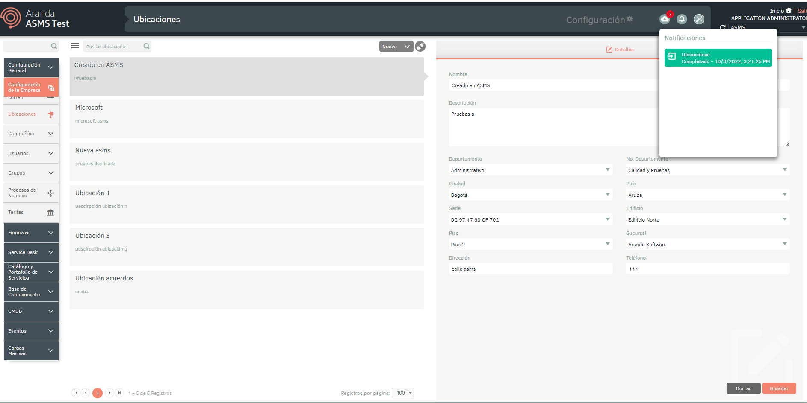Open the Ubicaciones Completado notification
807x403 pixels.
(x=718, y=58)
